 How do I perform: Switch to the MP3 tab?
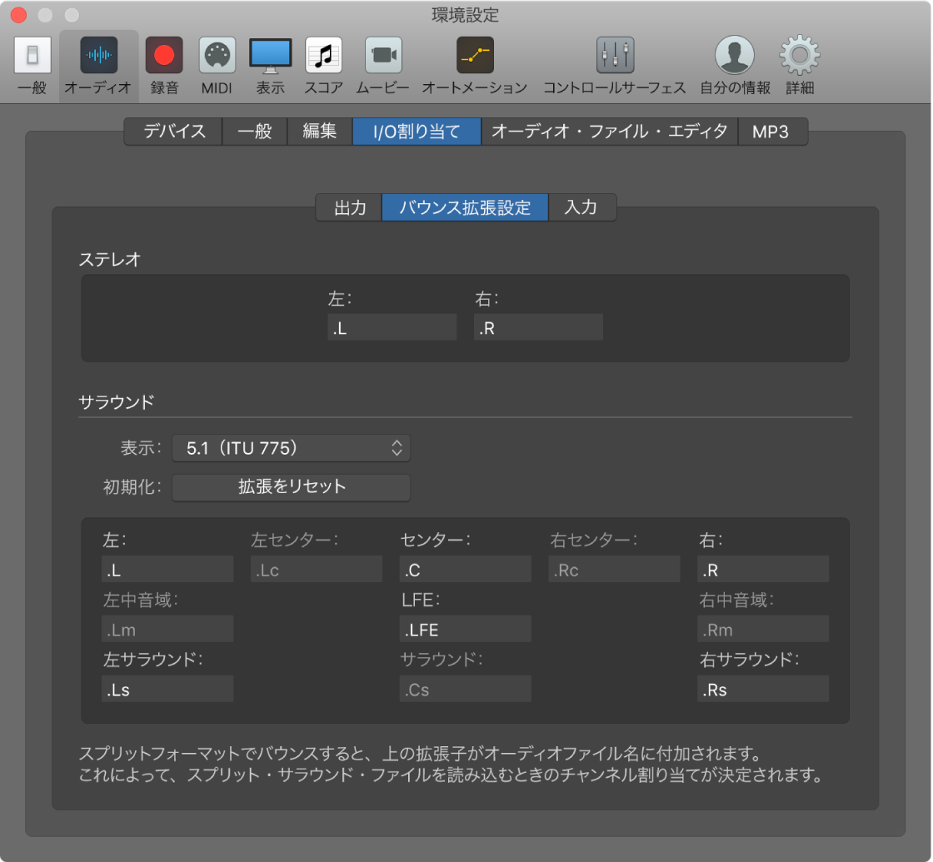click(x=771, y=131)
